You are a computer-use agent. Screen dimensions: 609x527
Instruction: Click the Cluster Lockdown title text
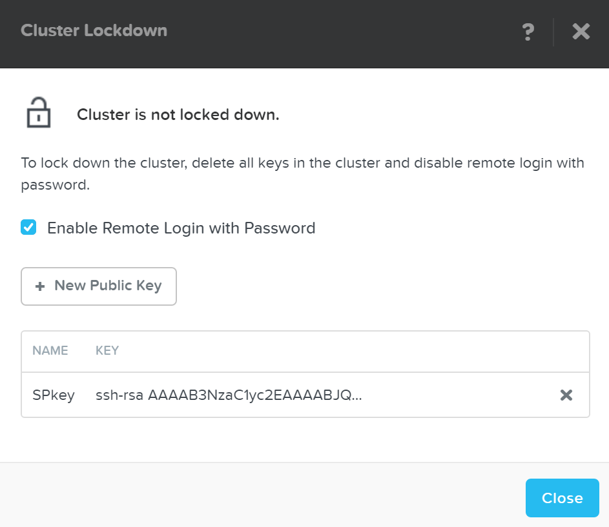click(94, 30)
